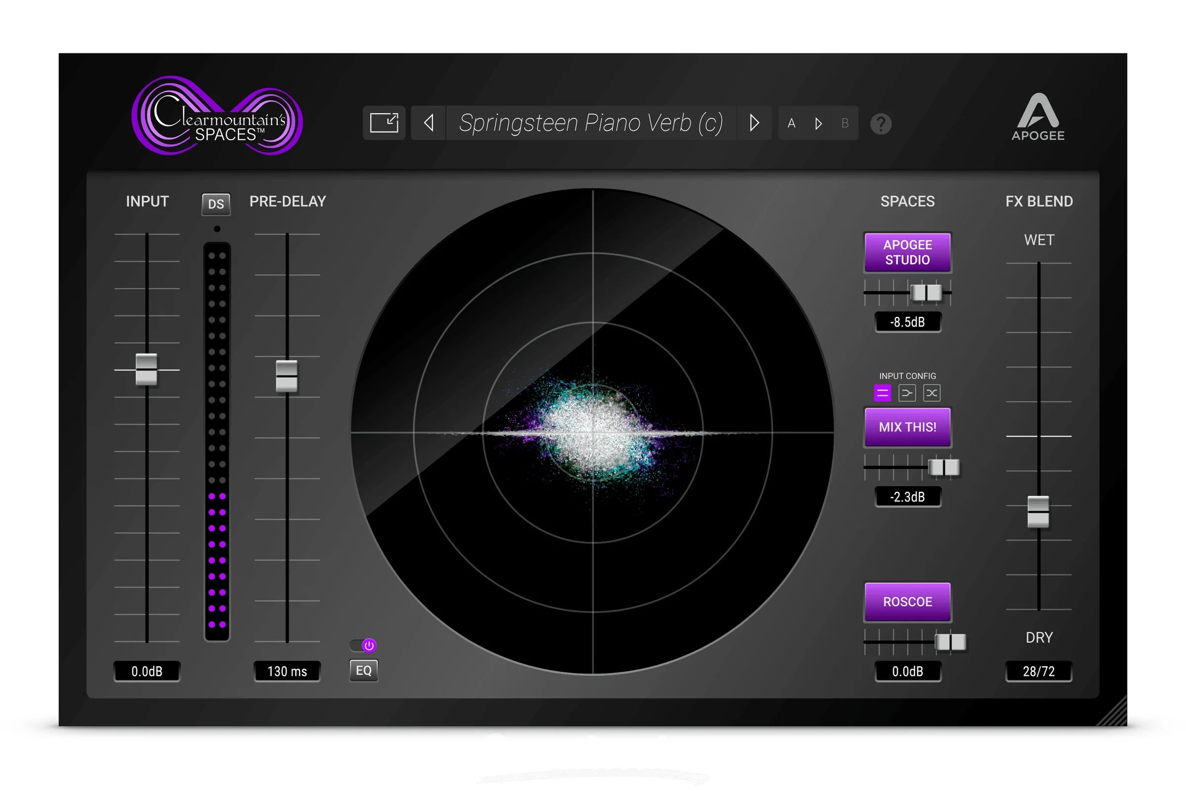This screenshot has height=791, width=1186.
Task: Click the WET label
Action: (x=1039, y=240)
